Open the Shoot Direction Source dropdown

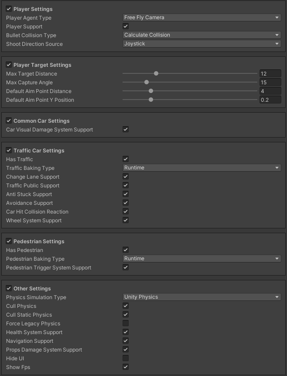pos(202,44)
